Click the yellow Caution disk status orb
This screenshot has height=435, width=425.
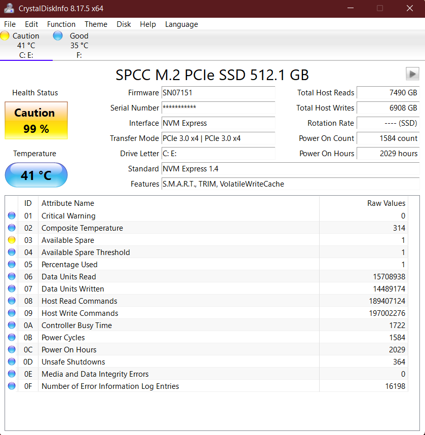[5, 36]
